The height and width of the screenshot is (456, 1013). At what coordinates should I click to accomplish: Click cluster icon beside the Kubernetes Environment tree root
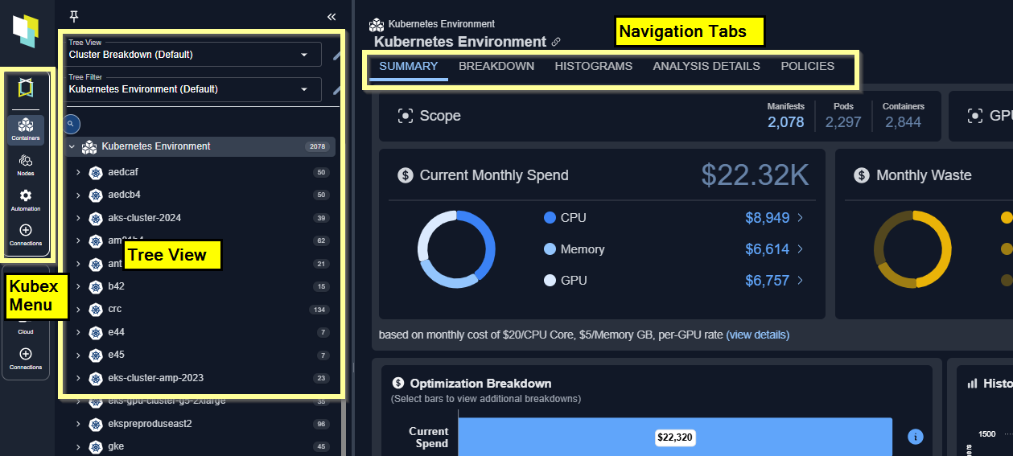(89, 146)
